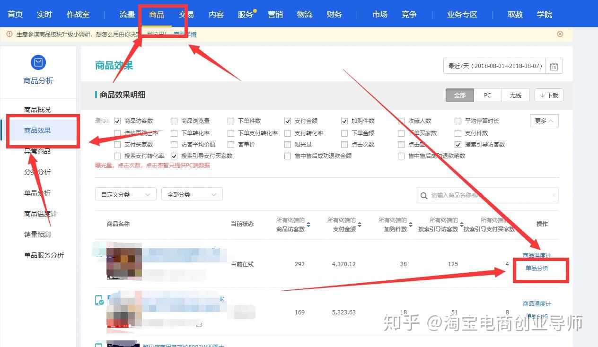This screenshot has width=598, height=347.
Task: Uncheck the 商品访客数 checkbox
Action: click(x=117, y=121)
